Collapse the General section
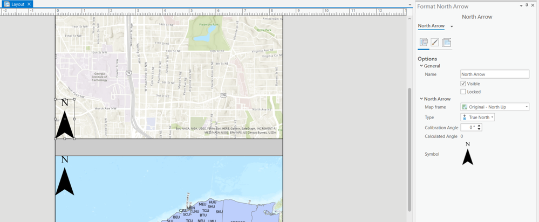Viewport: 539px width, 222px height. tap(421, 66)
